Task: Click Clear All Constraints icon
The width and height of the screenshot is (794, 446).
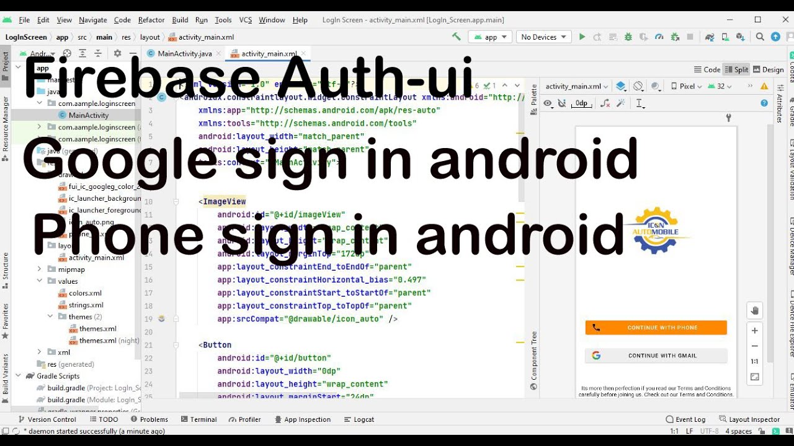Action: (605, 103)
